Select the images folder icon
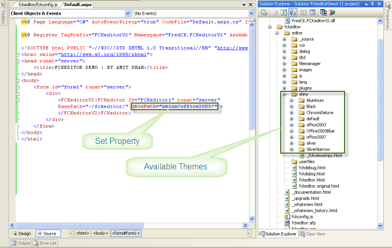 point(295,70)
